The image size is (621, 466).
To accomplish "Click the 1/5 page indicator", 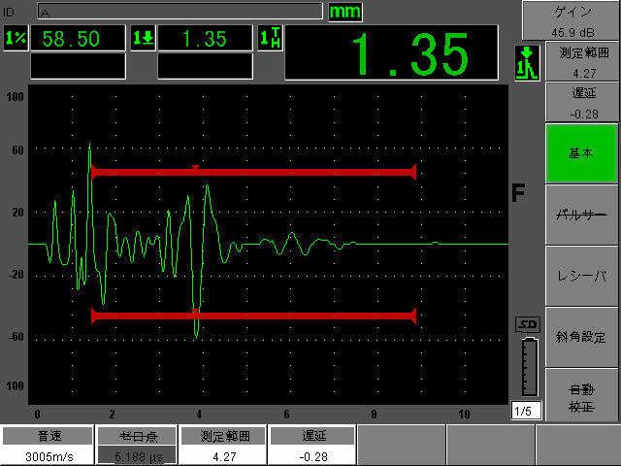I will pyautogui.click(x=526, y=411).
